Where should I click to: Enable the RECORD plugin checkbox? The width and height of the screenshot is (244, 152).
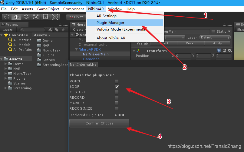click(116, 97)
